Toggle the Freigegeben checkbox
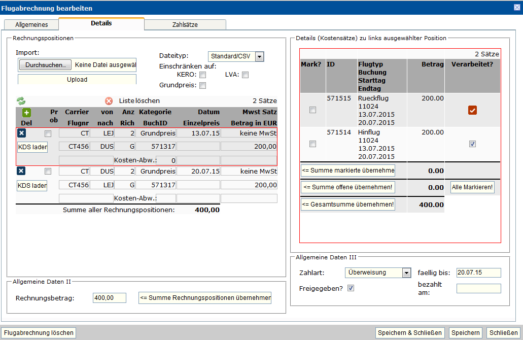The width and height of the screenshot is (523, 340). click(351, 288)
